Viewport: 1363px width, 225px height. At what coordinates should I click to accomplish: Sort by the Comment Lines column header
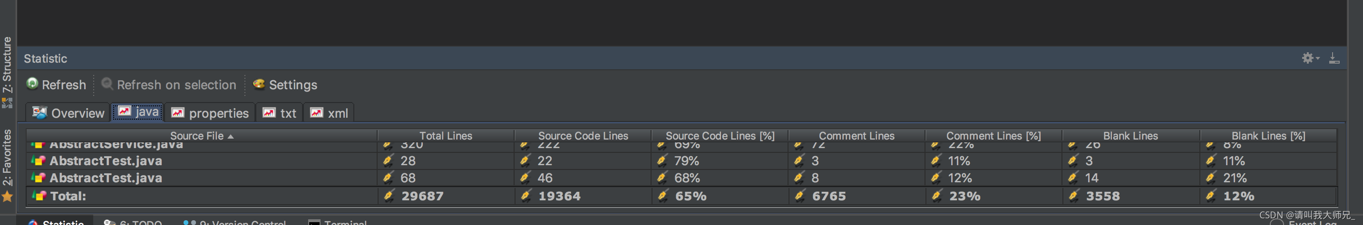click(857, 136)
